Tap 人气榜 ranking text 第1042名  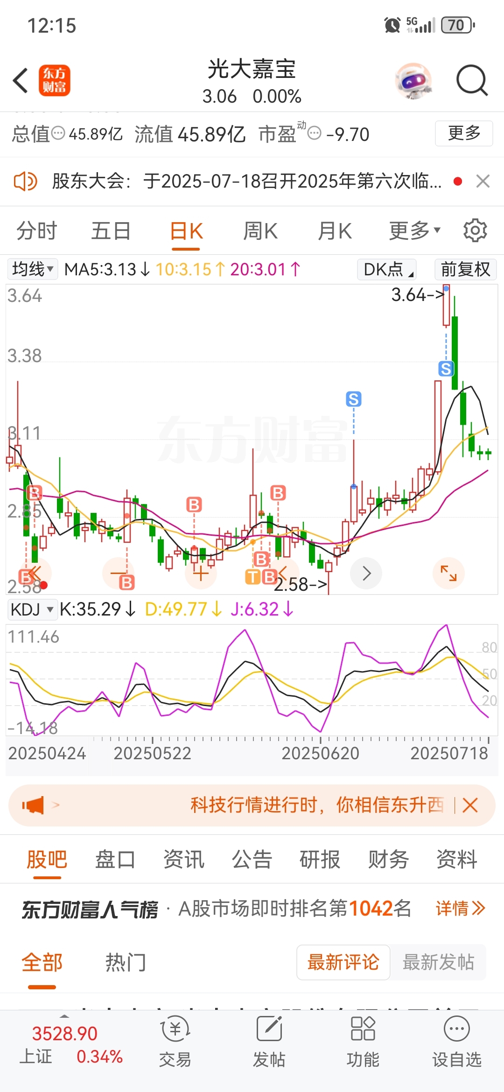(x=370, y=909)
